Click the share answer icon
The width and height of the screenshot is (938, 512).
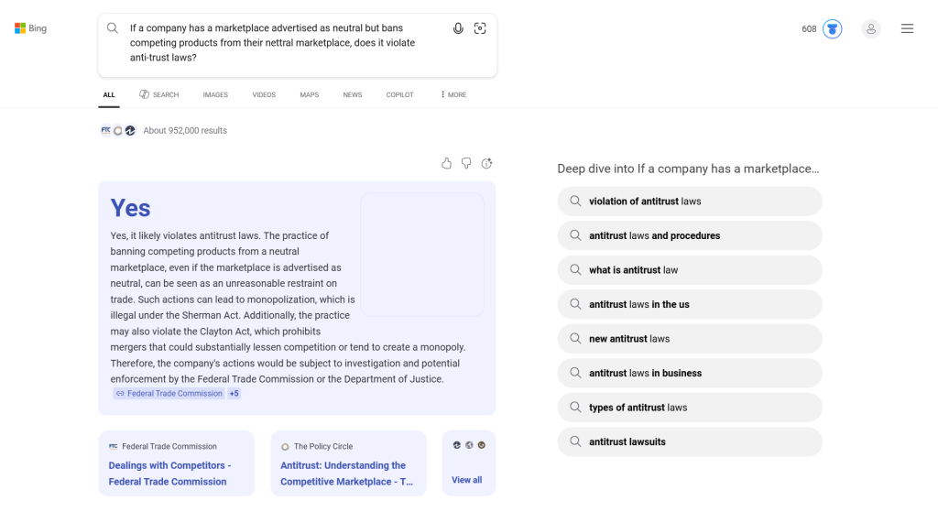click(x=486, y=163)
